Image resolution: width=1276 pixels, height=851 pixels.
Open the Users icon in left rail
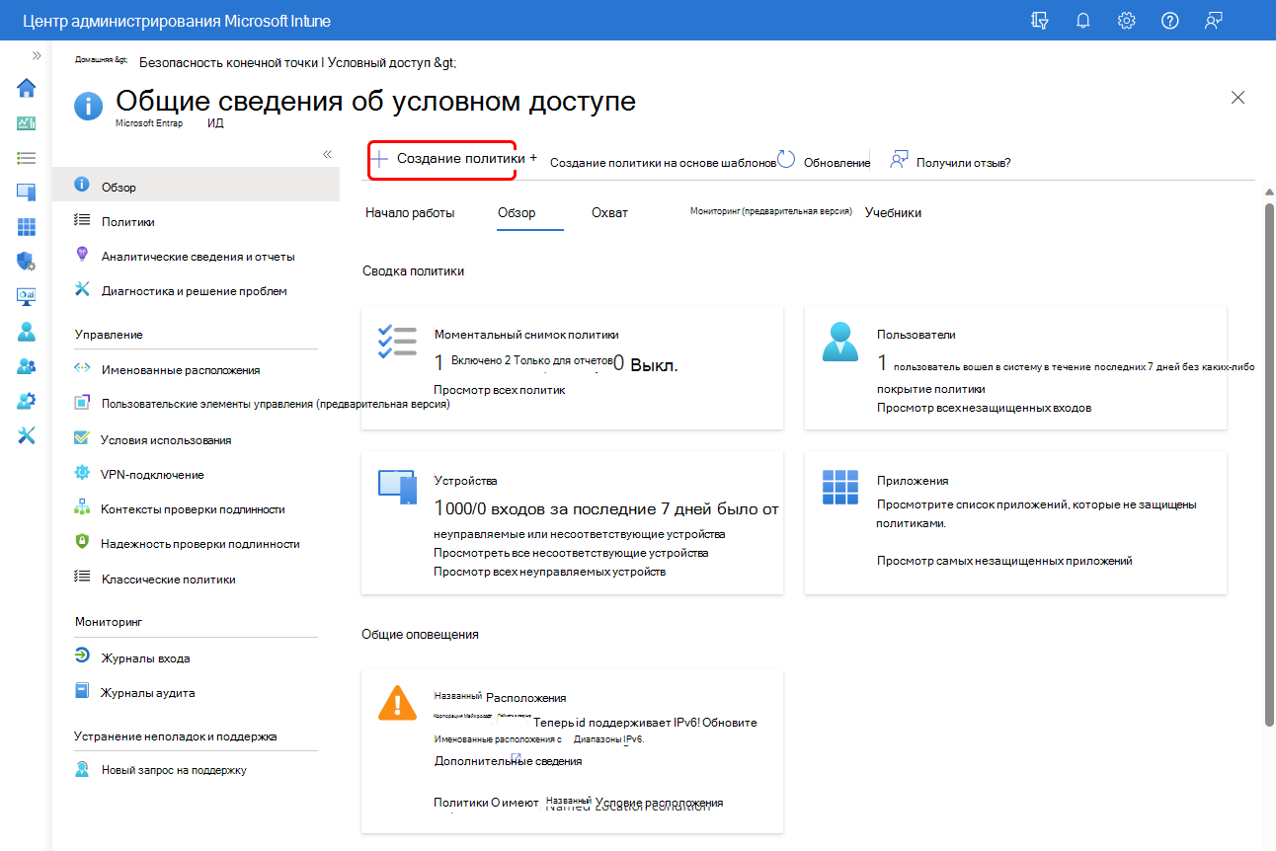[x=27, y=332]
